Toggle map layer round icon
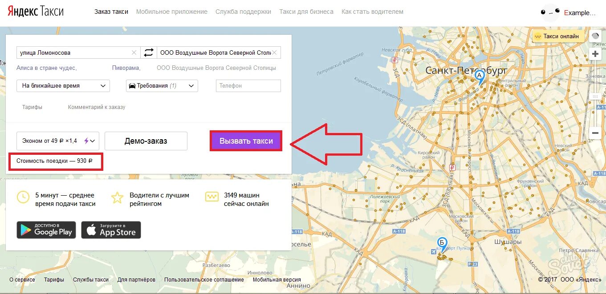The image size is (606, 294). tap(595, 36)
